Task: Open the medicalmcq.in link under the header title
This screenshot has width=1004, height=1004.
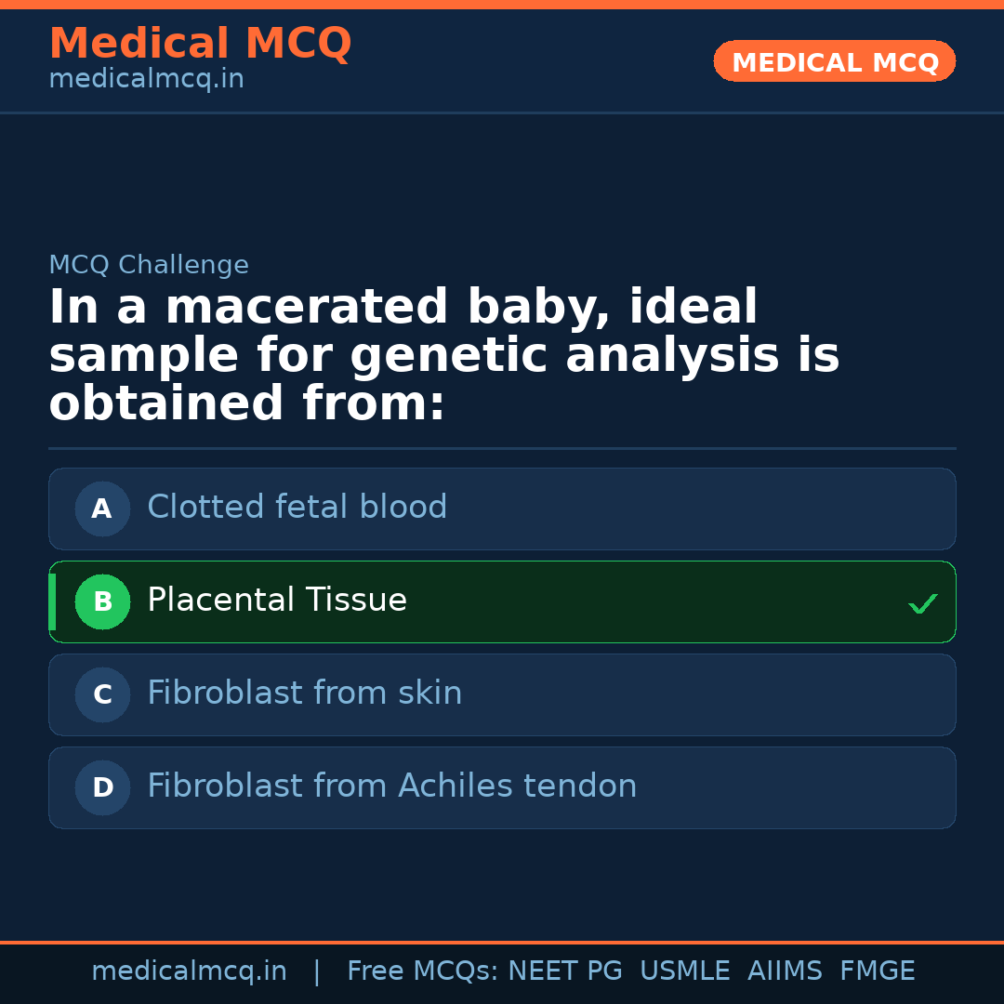Action: pyautogui.click(x=146, y=80)
